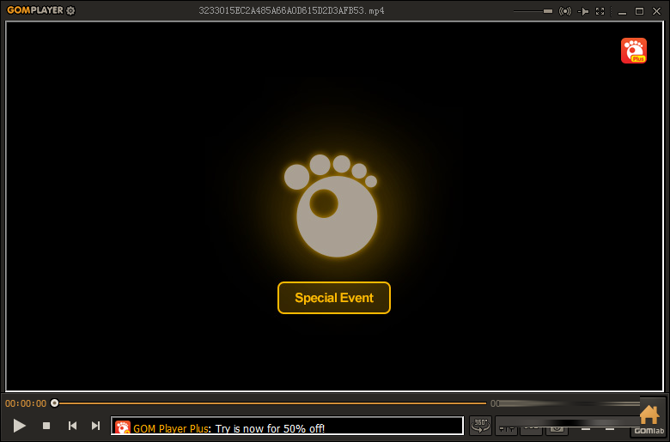The height and width of the screenshot is (442, 670).
Task: Click the elapsed time 00:00:00 display
Action: pyautogui.click(x=26, y=403)
